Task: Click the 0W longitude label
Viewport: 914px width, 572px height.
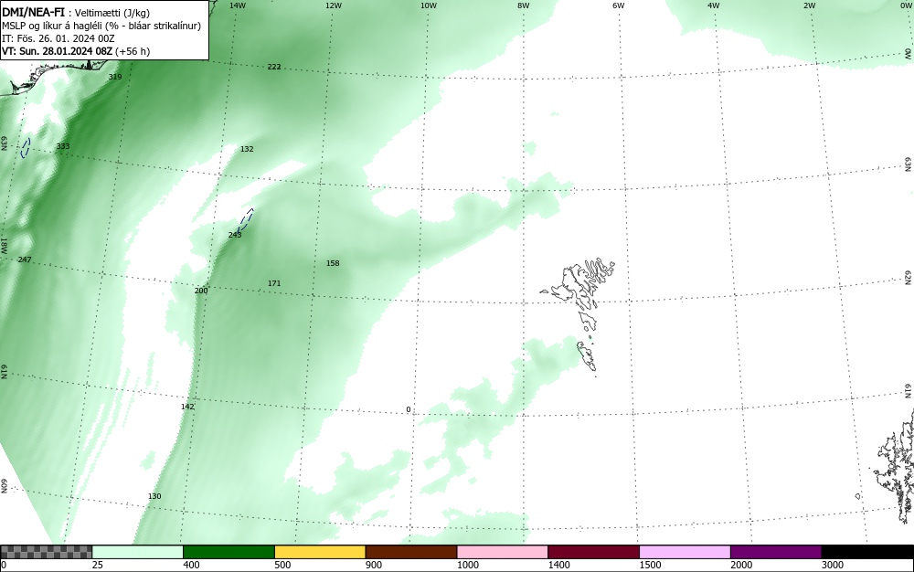Action: click(905, 5)
